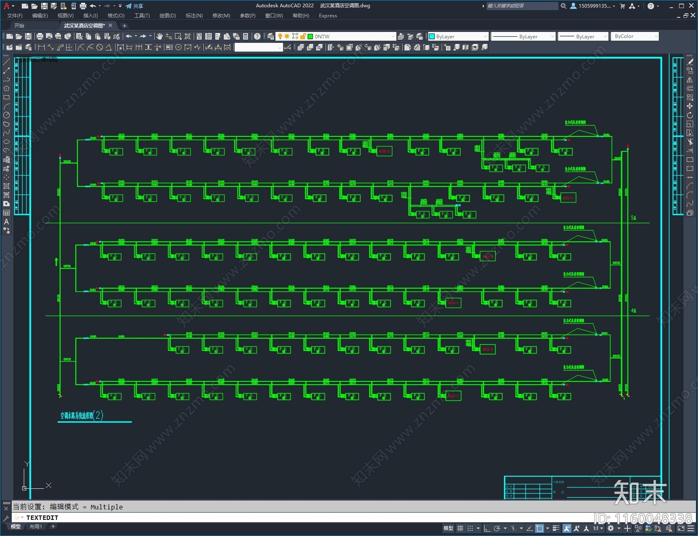The height and width of the screenshot is (536, 698).
Task: Click the search magnifier icon in title bar
Action: (564, 6)
